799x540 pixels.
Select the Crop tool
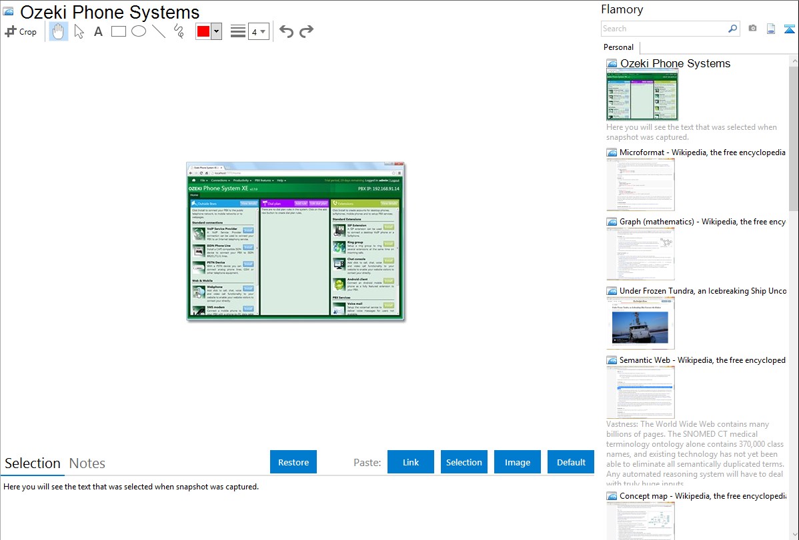pos(21,31)
